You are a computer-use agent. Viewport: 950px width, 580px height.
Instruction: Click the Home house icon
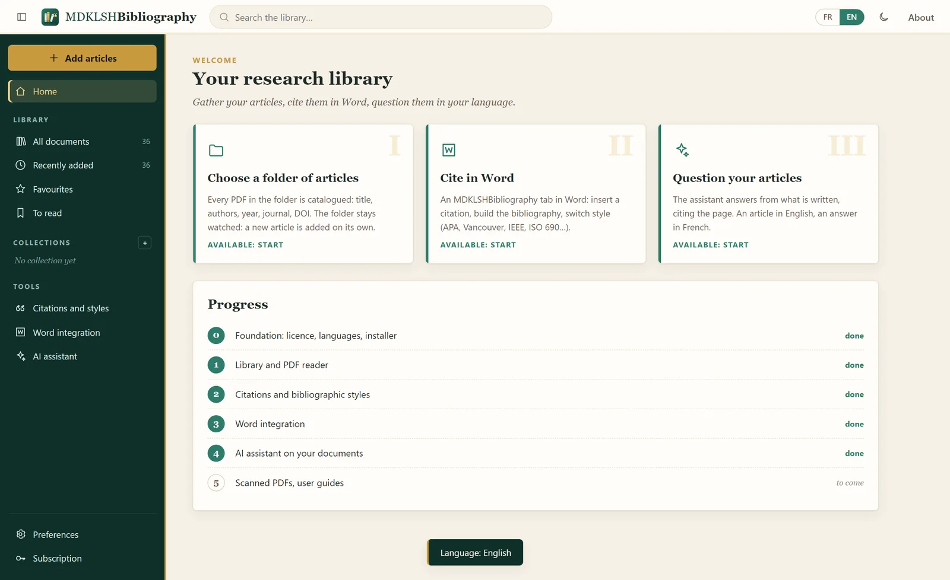point(21,91)
